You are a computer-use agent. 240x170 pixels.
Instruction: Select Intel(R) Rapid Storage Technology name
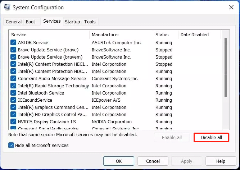(53, 86)
